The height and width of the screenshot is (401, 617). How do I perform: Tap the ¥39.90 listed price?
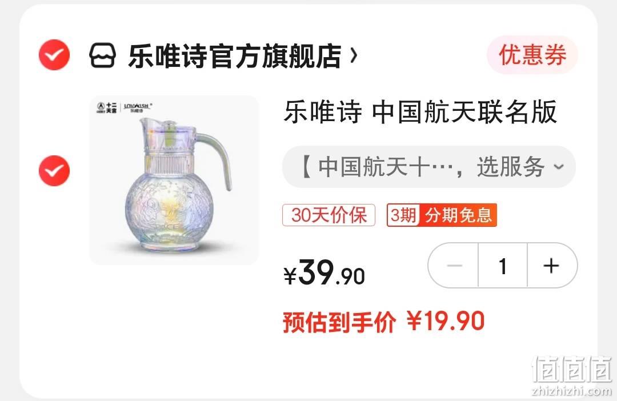click(324, 272)
